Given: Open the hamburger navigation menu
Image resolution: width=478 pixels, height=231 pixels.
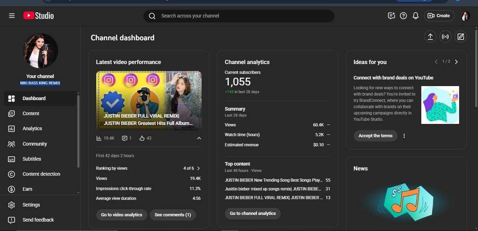Looking at the screenshot, I should point(12,16).
